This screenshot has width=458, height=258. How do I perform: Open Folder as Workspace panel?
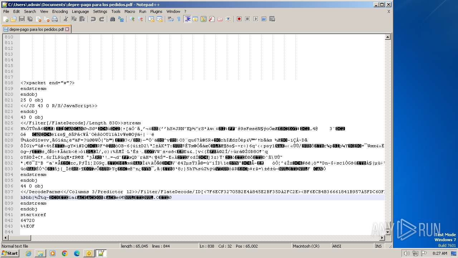point(220,19)
